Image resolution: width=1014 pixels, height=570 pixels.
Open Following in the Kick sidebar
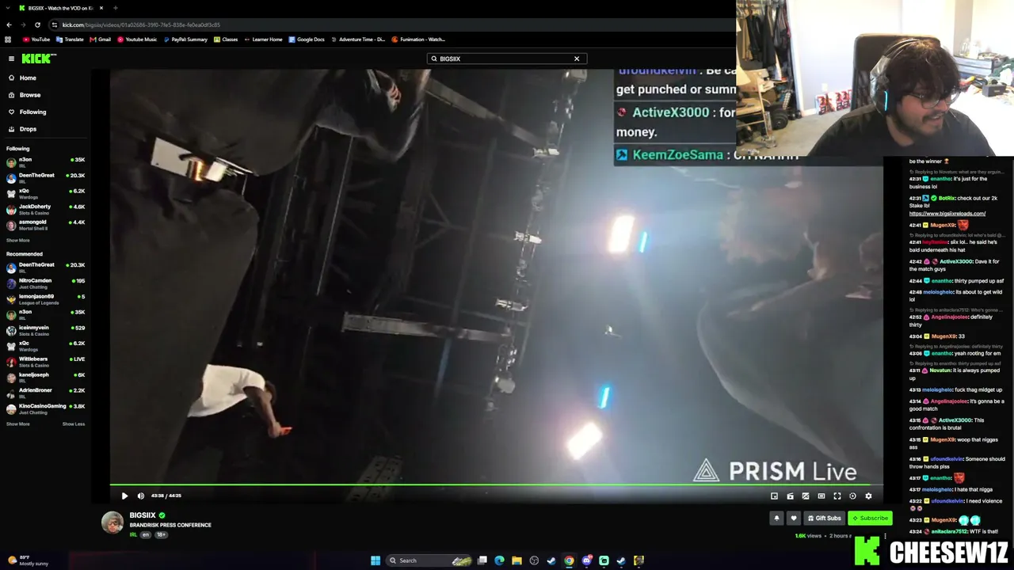[27, 112]
